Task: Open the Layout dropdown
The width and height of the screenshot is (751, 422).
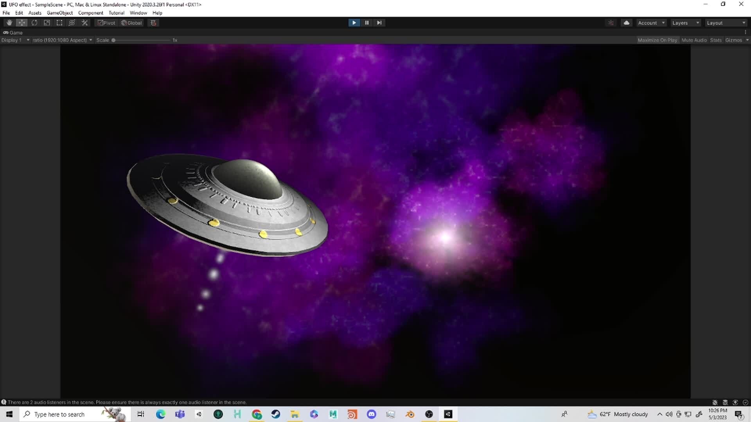Action: [726, 22]
